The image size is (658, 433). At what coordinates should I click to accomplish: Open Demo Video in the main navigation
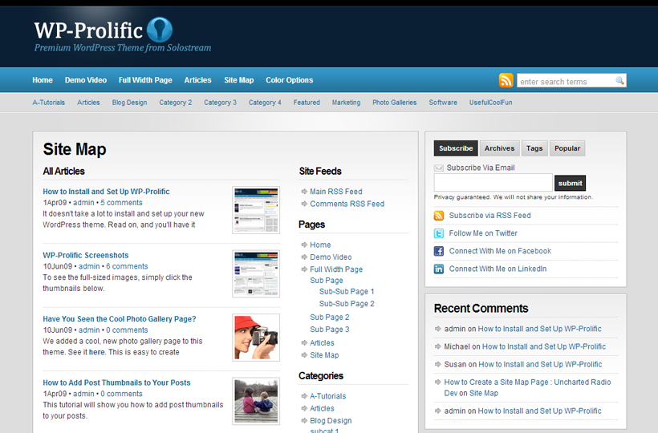pyautogui.click(x=86, y=80)
